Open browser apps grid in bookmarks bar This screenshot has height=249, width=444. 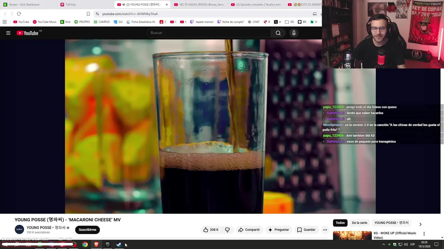pyautogui.click(x=5, y=22)
